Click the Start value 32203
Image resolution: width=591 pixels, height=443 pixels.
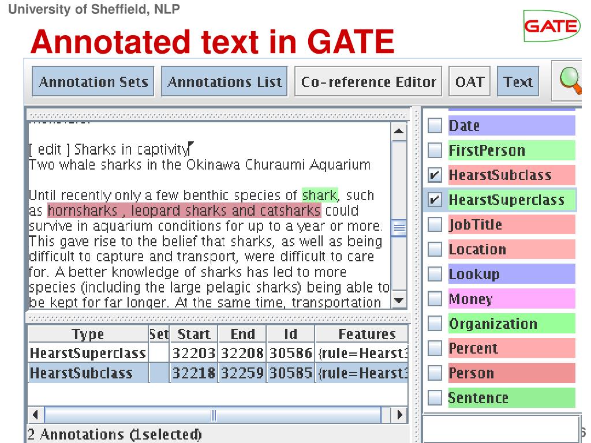tap(193, 353)
